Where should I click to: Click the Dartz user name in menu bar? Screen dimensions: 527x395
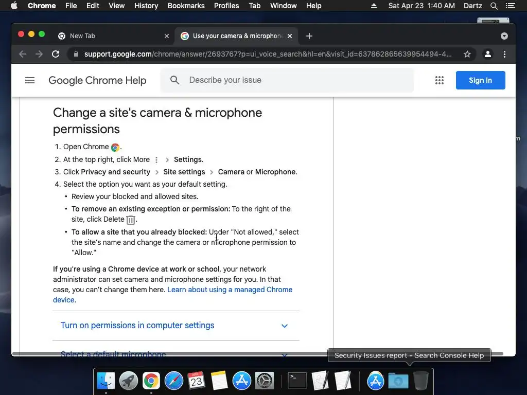[472, 6]
